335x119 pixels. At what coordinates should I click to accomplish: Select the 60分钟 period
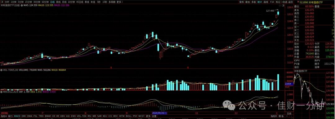(45, 2)
